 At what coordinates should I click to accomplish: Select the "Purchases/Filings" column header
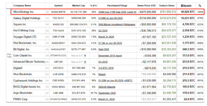tap(117, 6)
